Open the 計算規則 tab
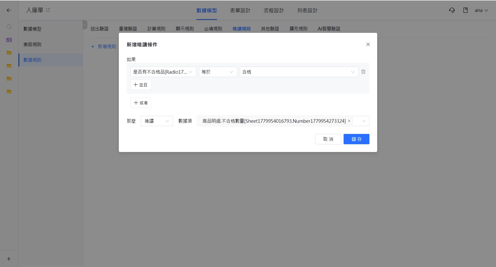496x267 pixels. pos(156,29)
